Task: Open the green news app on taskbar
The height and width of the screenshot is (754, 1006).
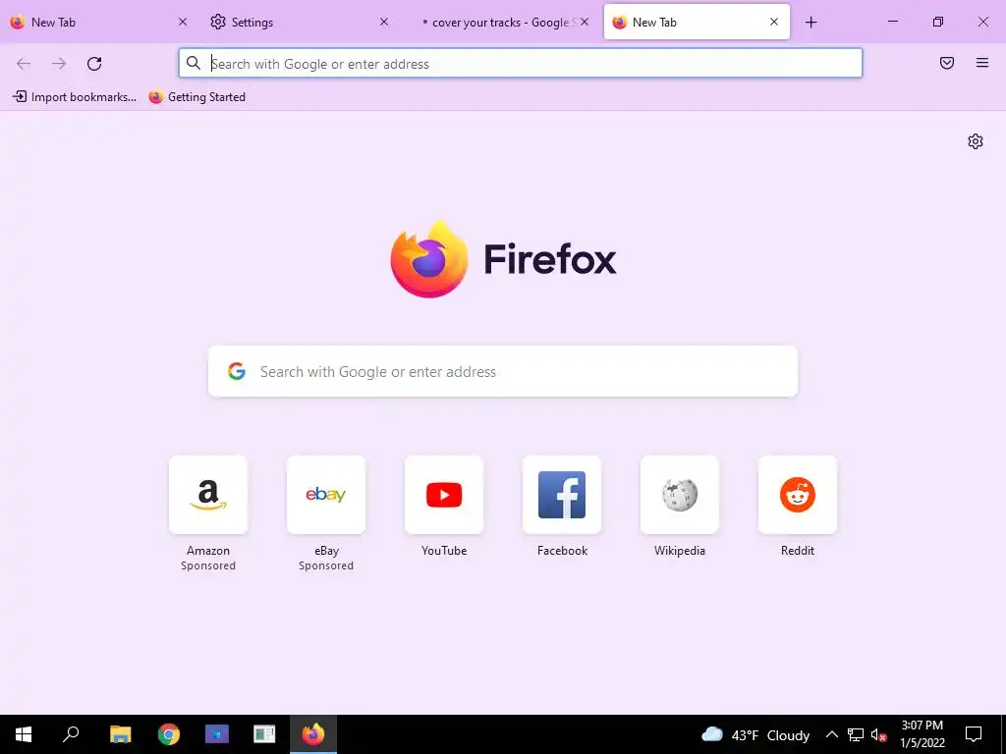Action: coord(264,734)
